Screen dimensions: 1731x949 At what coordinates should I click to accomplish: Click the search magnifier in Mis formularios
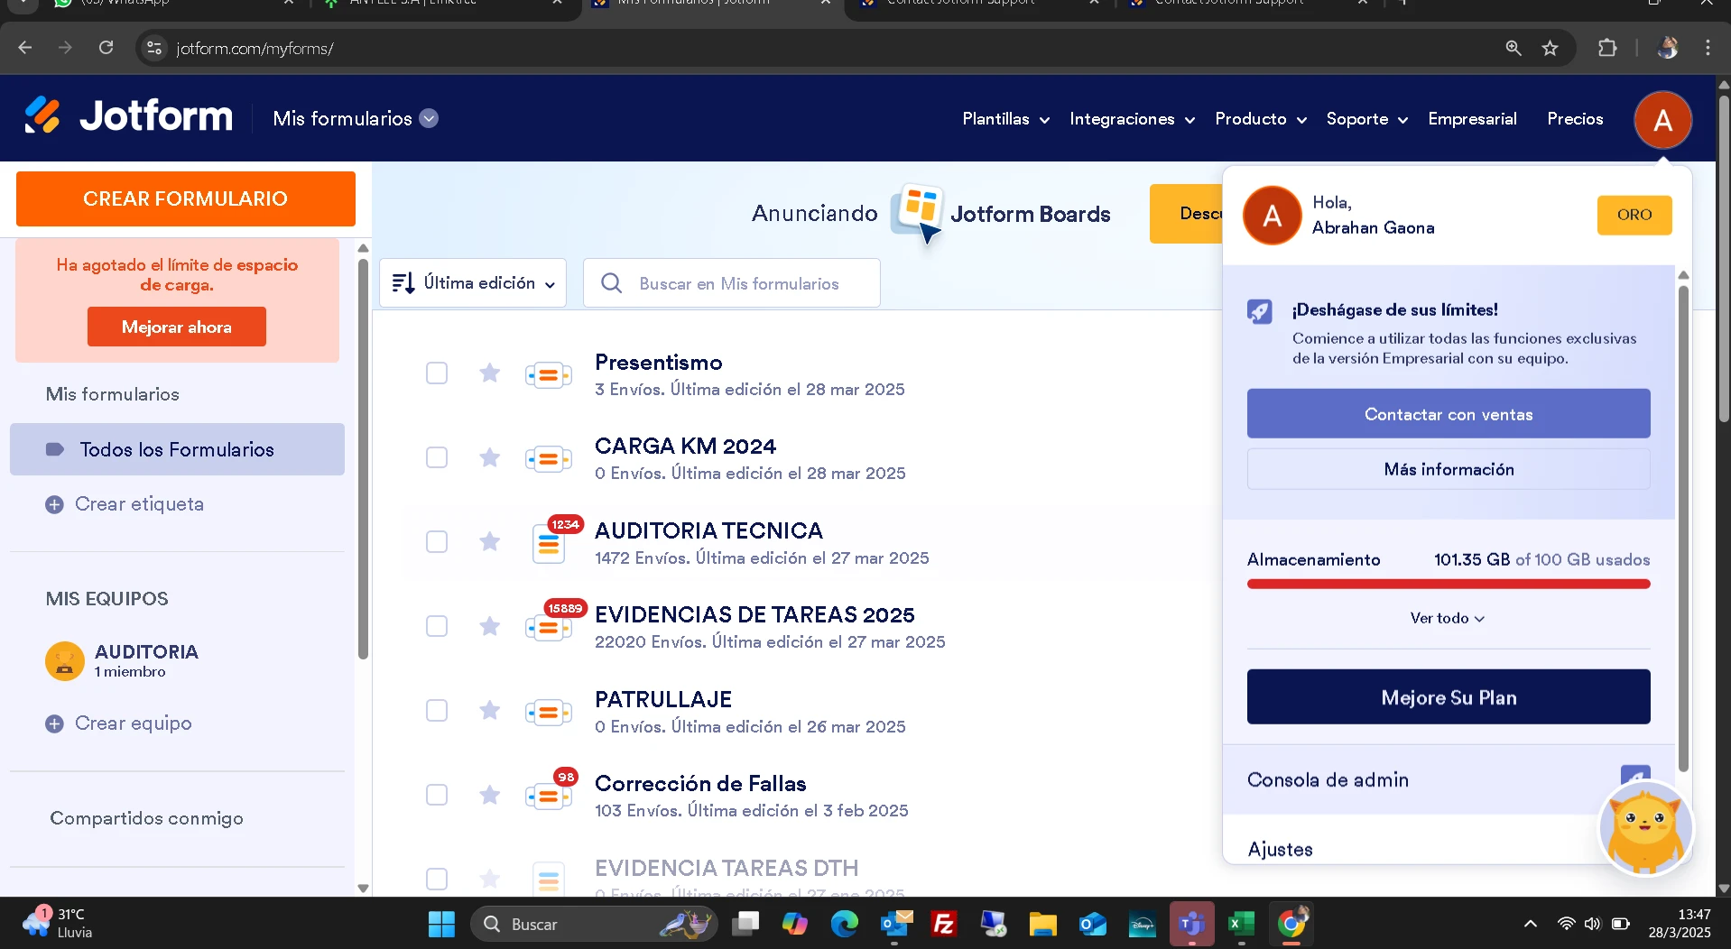pyautogui.click(x=612, y=283)
